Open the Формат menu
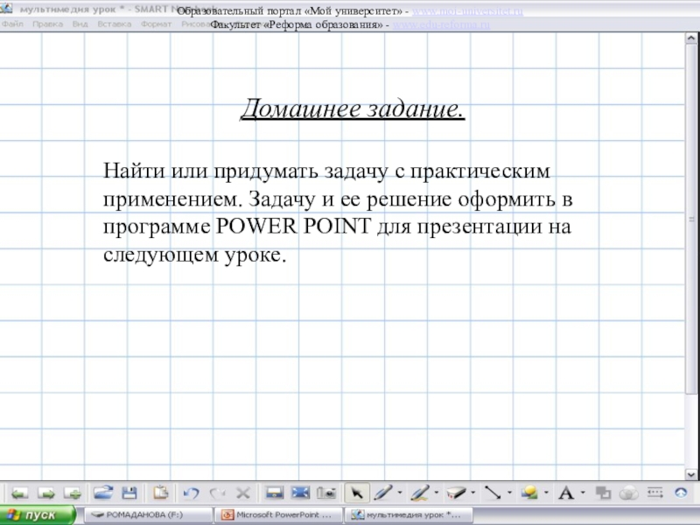 [x=156, y=24]
